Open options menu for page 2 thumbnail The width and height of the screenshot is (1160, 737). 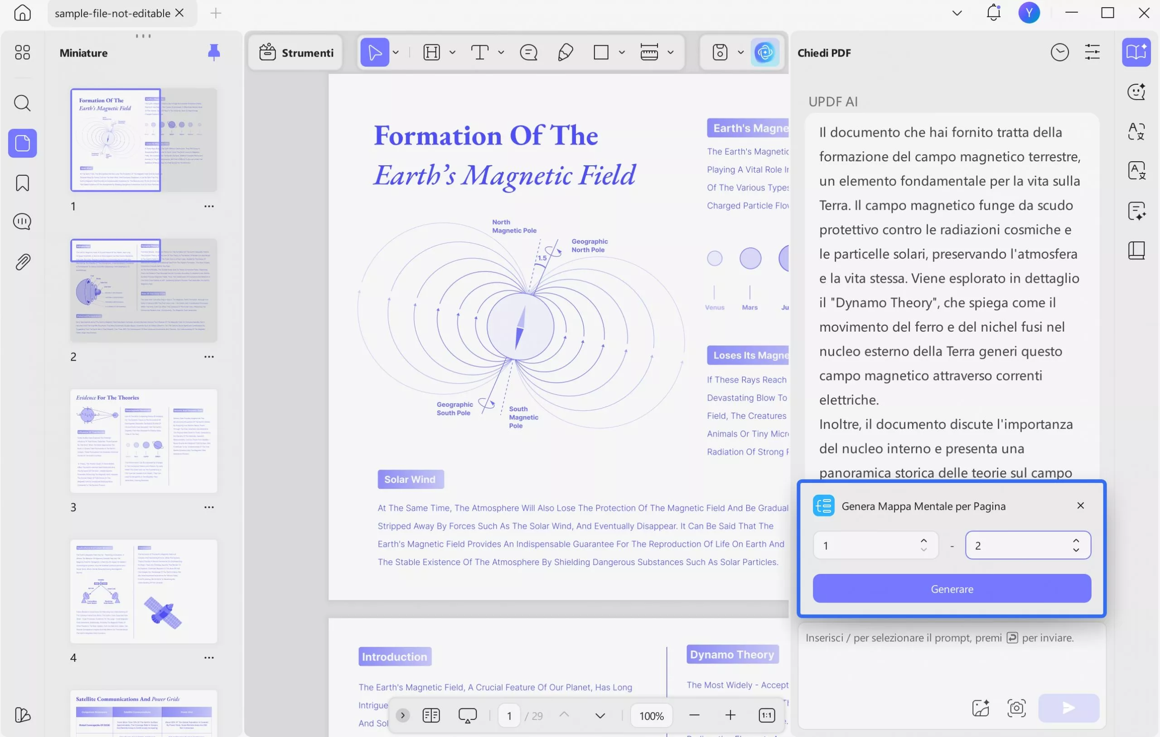click(x=208, y=356)
